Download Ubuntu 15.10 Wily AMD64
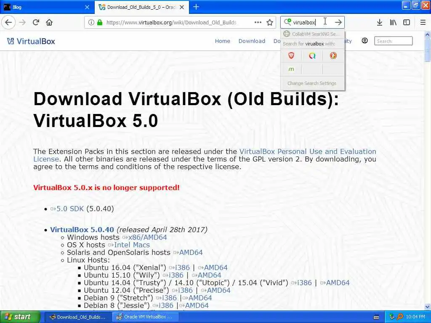The height and width of the screenshot is (323, 431). coord(209,275)
